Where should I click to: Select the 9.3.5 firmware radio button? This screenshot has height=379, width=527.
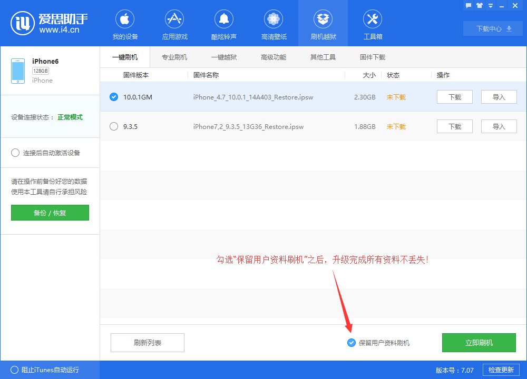(113, 126)
